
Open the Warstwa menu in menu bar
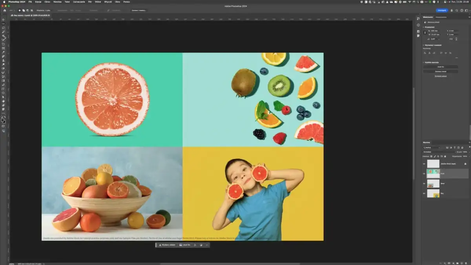coord(57,2)
